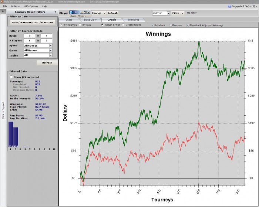The height and width of the screenshot is (207, 259).
Task: Switch to the Data View tab
Action: 90,20
